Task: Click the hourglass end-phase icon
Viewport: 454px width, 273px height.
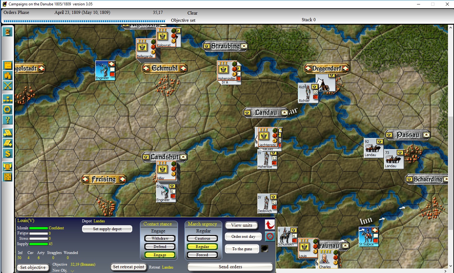Action: tap(8, 32)
